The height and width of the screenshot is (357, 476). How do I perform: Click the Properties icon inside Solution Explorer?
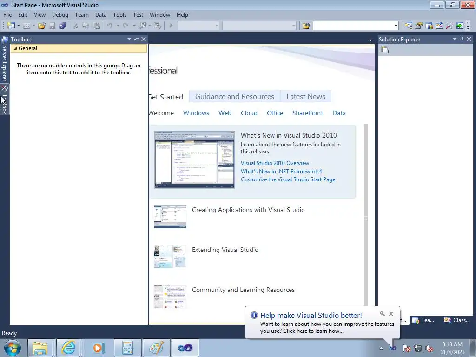tap(385, 50)
